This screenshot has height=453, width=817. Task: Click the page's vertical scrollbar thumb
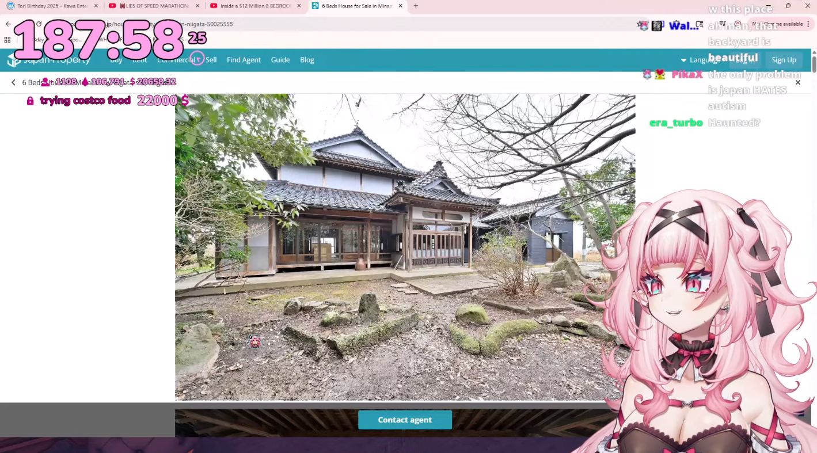point(814,64)
